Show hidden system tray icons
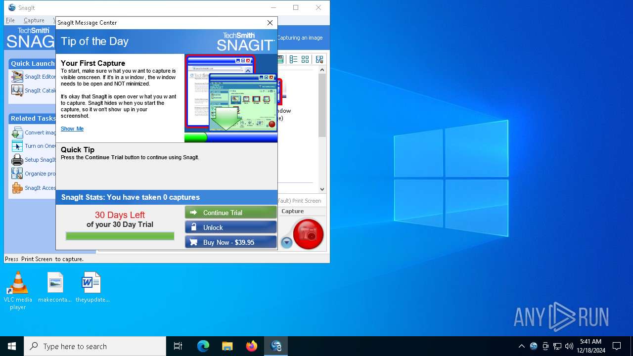Image resolution: width=633 pixels, height=356 pixels. pos(521,346)
